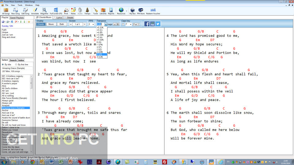Select 'Anchor' in the song list
Screen dimensions: 294x165
[x=5, y=110]
